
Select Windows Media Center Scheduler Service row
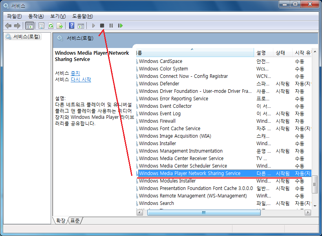click(x=224, y=166)
